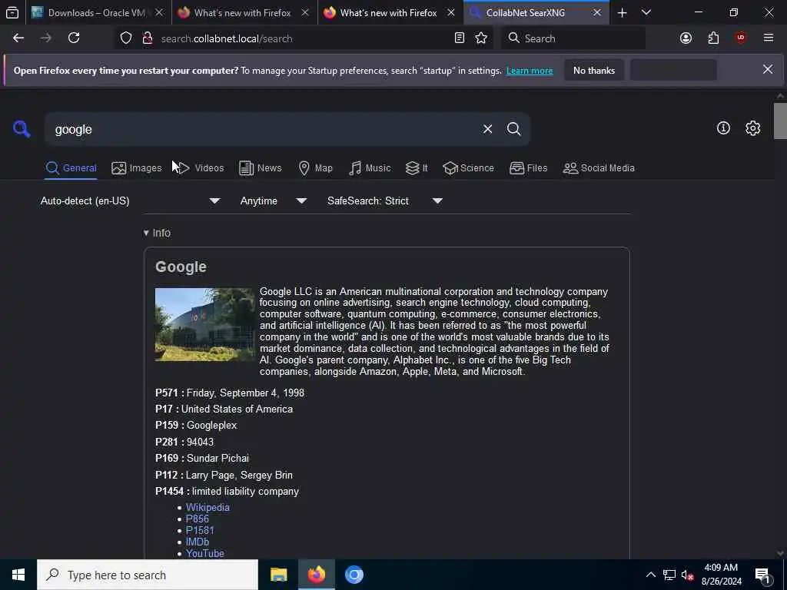787x590 pixels.
Task: Open the SafeSearch Strict dropdown
Action: (385, 201)
